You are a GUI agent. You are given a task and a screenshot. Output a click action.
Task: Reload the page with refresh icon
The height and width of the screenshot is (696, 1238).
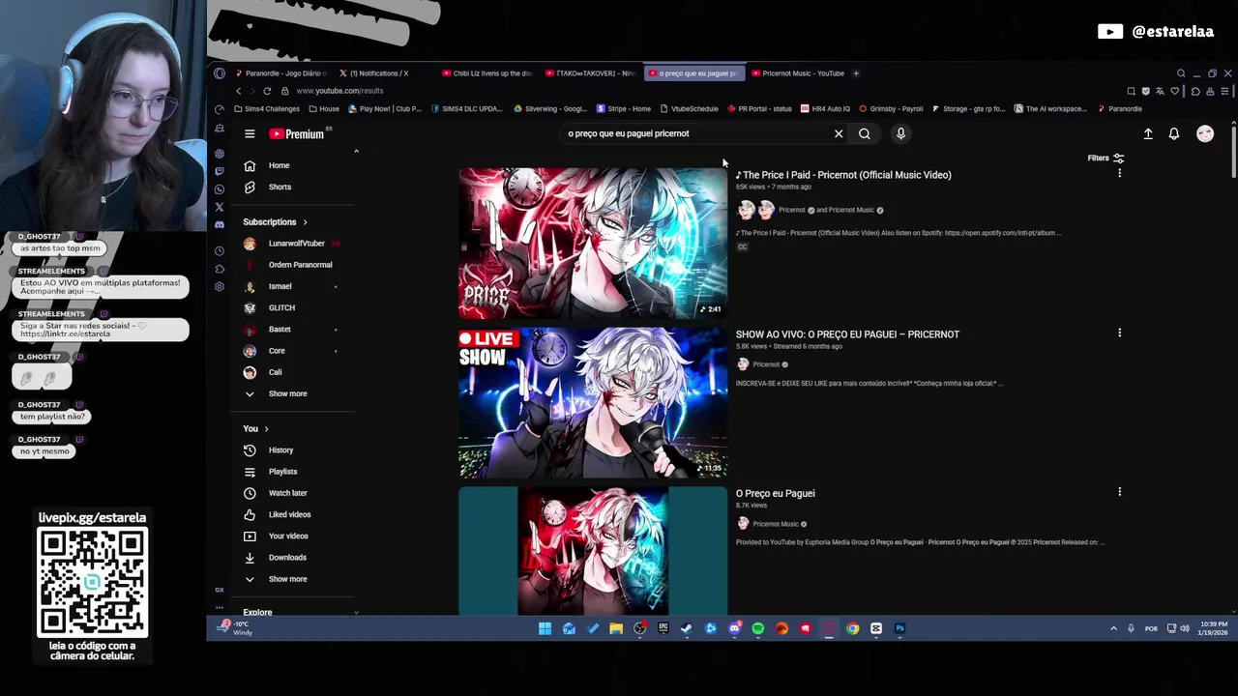[x=267, y=91]
